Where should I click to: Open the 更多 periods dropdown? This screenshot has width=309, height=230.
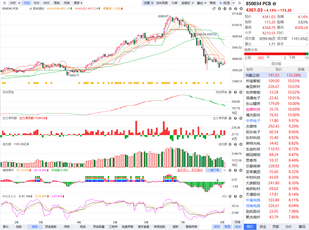78,3
